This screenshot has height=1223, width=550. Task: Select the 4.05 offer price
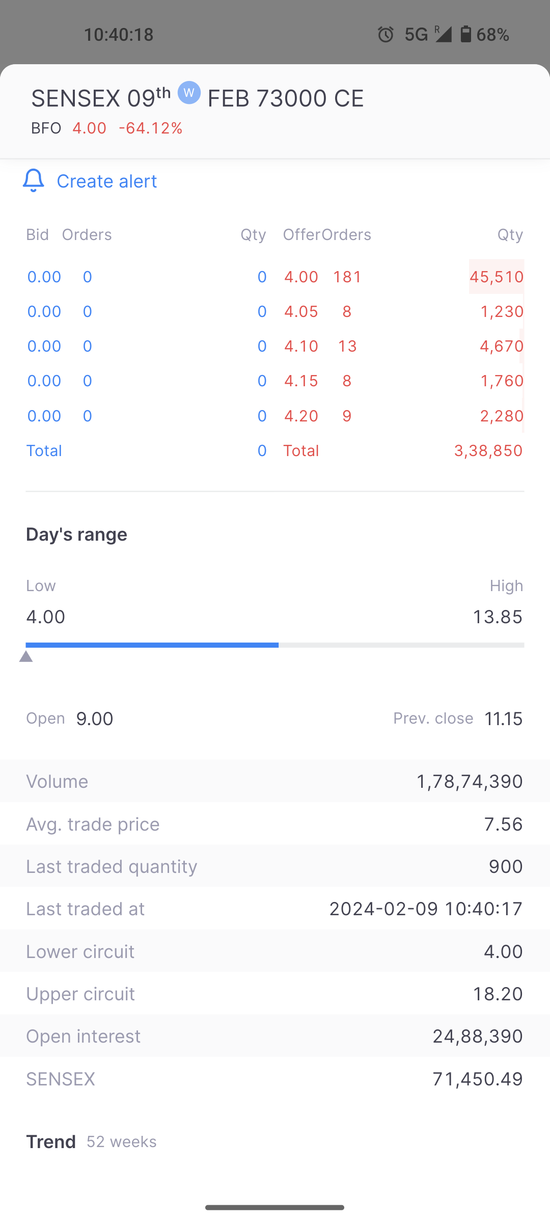pyautogui.click(x=301, y=311)
